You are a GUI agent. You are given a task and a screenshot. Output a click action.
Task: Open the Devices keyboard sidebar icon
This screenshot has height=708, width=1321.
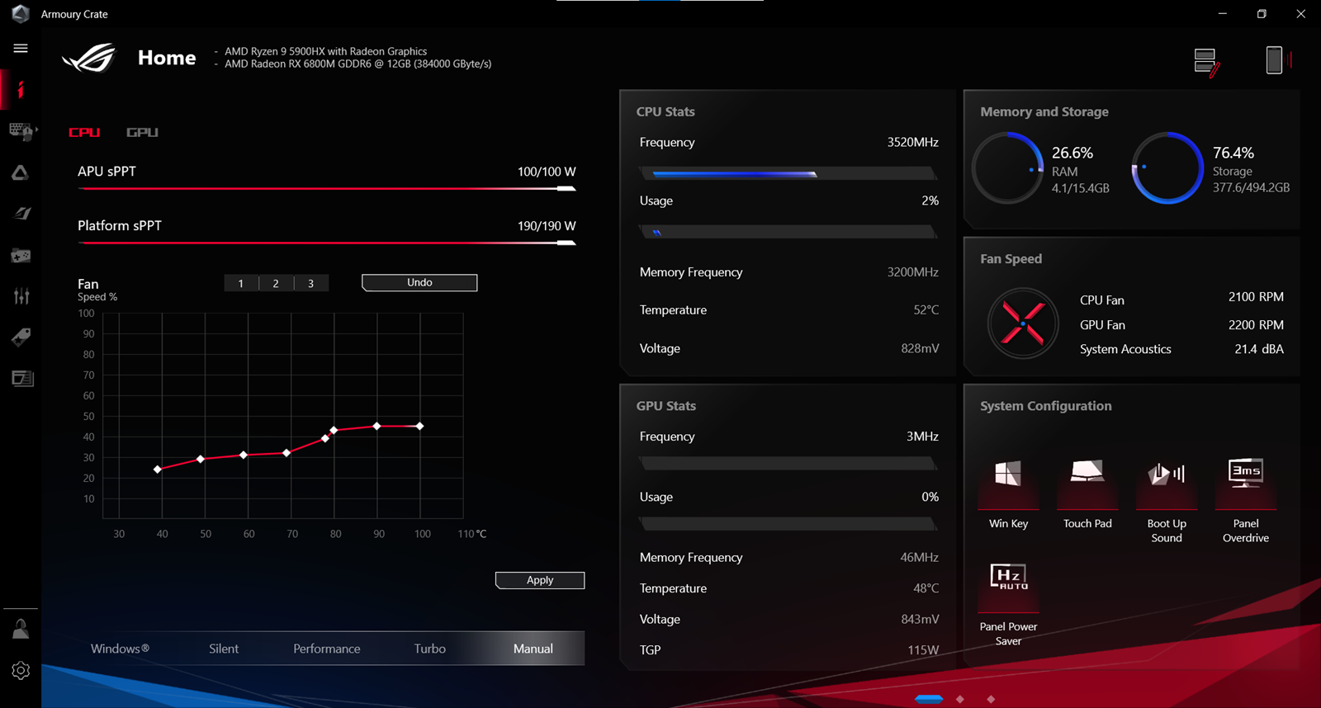coord(21,130)
